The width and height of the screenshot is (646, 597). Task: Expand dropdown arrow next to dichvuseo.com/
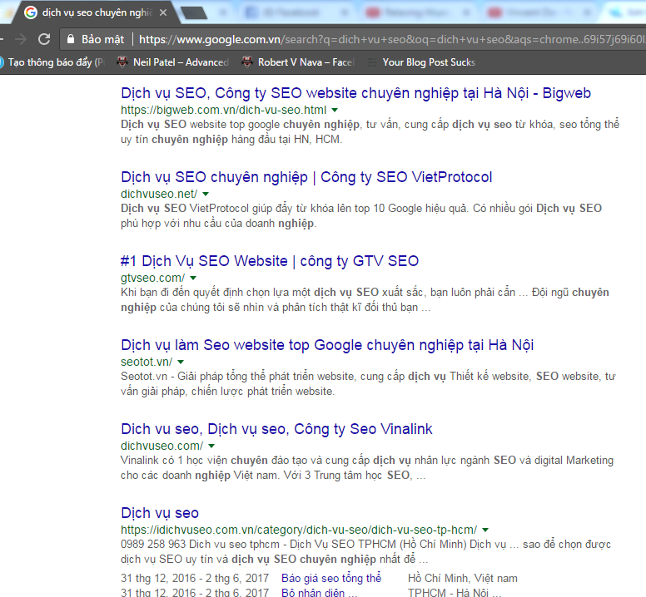(211, 446)
